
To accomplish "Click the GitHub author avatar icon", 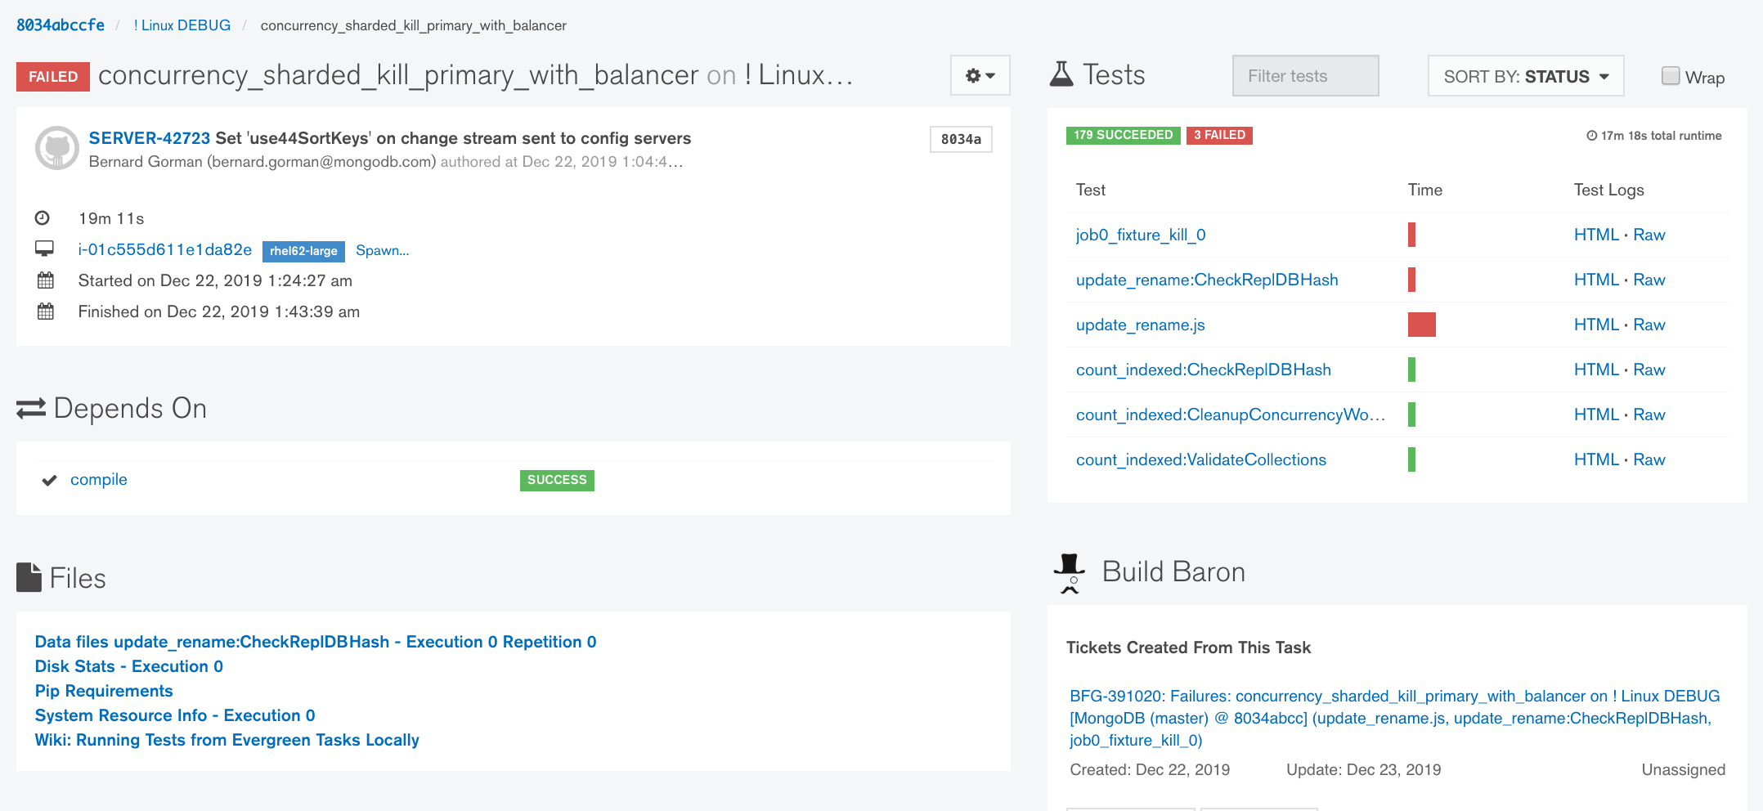I will click(56, 148).
